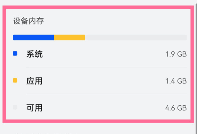The height and width of the screenshot is (134, 197).
Task: Open the 系统 memory row
Action: [x=100, y=54]
